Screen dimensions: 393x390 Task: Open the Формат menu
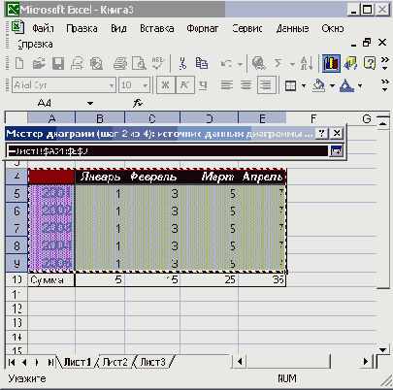[203, 28]
